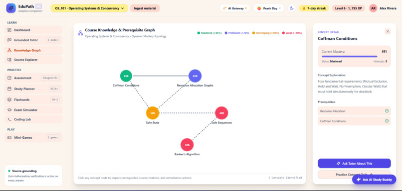Click the Mastered legend green dot
402x191 pixels.
pos(199,33)
